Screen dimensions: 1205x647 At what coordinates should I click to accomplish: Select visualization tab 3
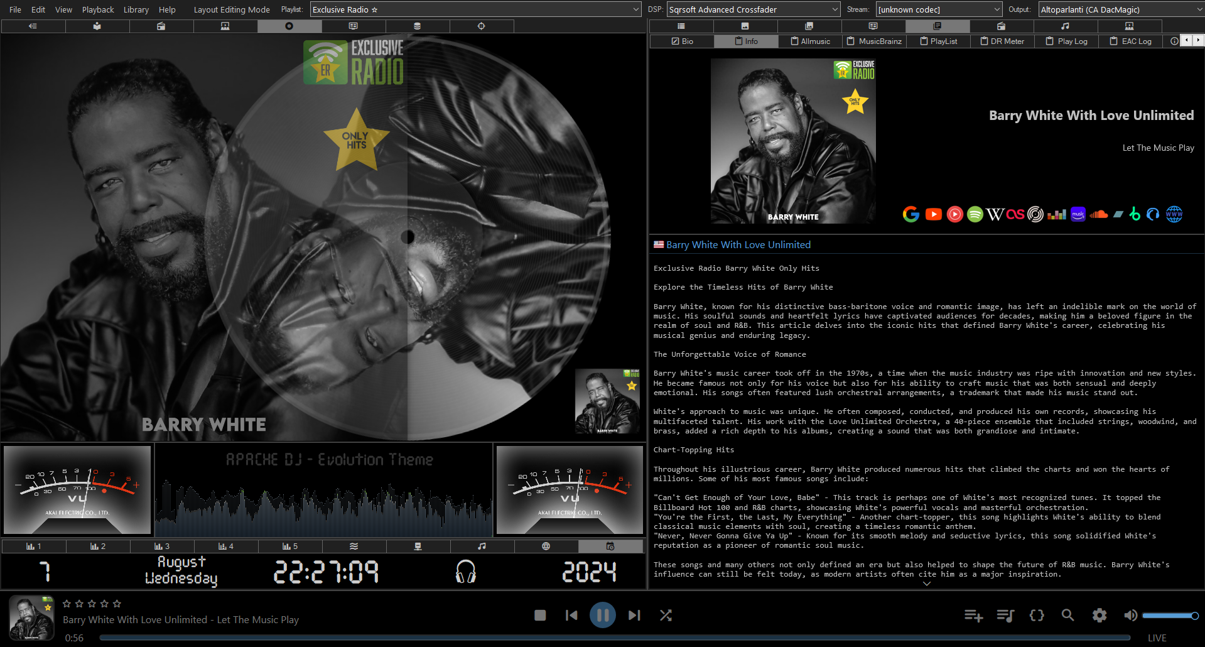coord(162,546)
